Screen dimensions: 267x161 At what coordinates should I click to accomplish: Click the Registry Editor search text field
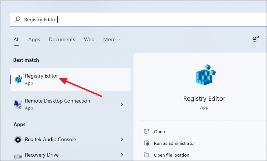click(138, 19)
